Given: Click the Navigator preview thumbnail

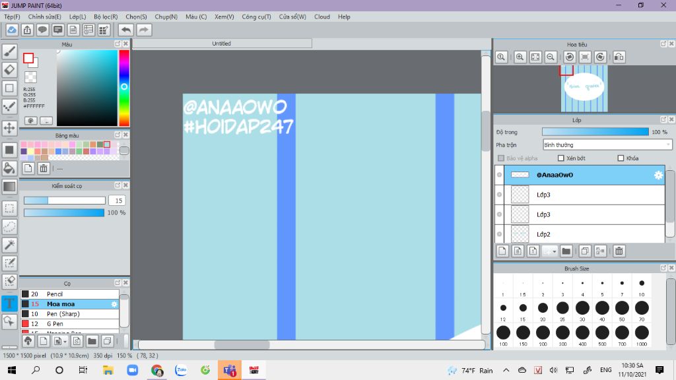Looking at the screenshot, I should pyautogui.click(x=584, y=89).
